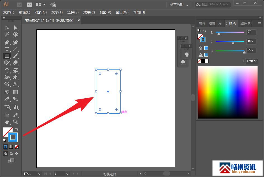Click the hex color value field
The height and width of the screenshot is (177, 264).
click(x=251, y=61)
